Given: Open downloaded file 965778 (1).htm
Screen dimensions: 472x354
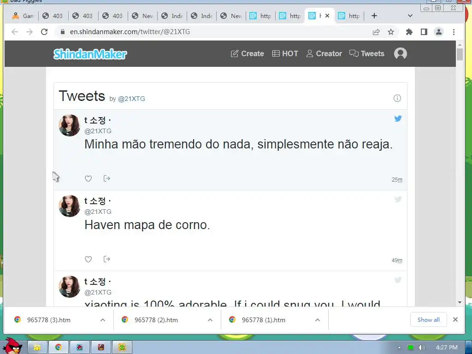Looking at the screenshot, I should 263,320.
